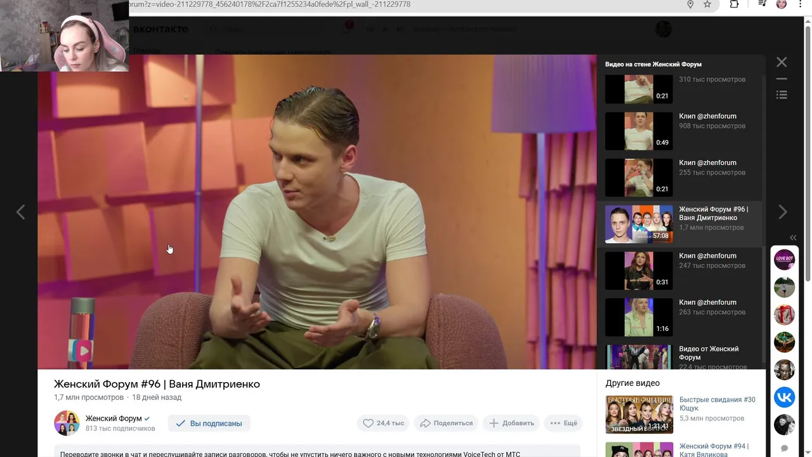The height and width of the screenshot is (457, 812).
Task: Open the browser extensions puzzle icon
Action: (x=734, y=4)
